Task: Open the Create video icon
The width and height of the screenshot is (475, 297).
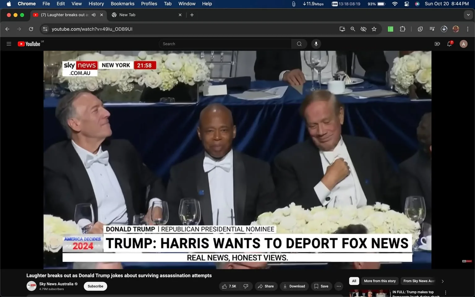Action: tap(437, 44)
